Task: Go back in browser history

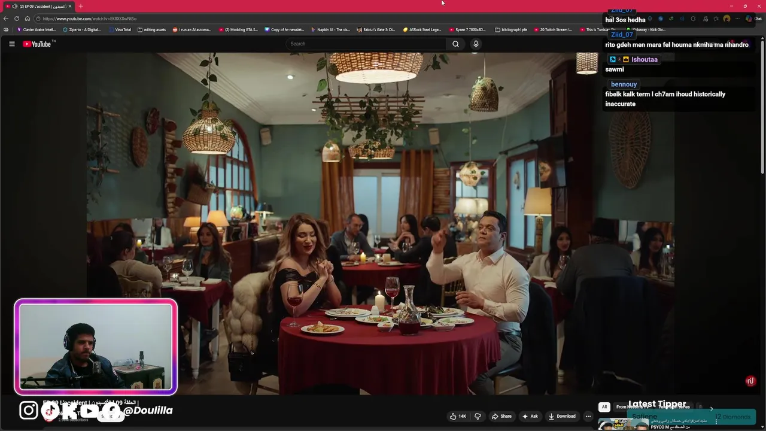Action: point(6,19)
